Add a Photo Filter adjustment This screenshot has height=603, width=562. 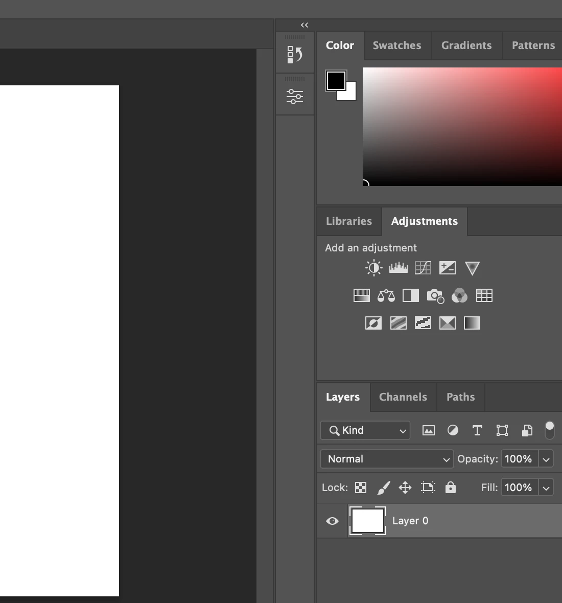pos(435,296)
